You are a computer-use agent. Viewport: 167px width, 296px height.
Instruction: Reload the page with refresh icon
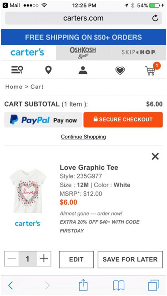click(x=155, y=18)
